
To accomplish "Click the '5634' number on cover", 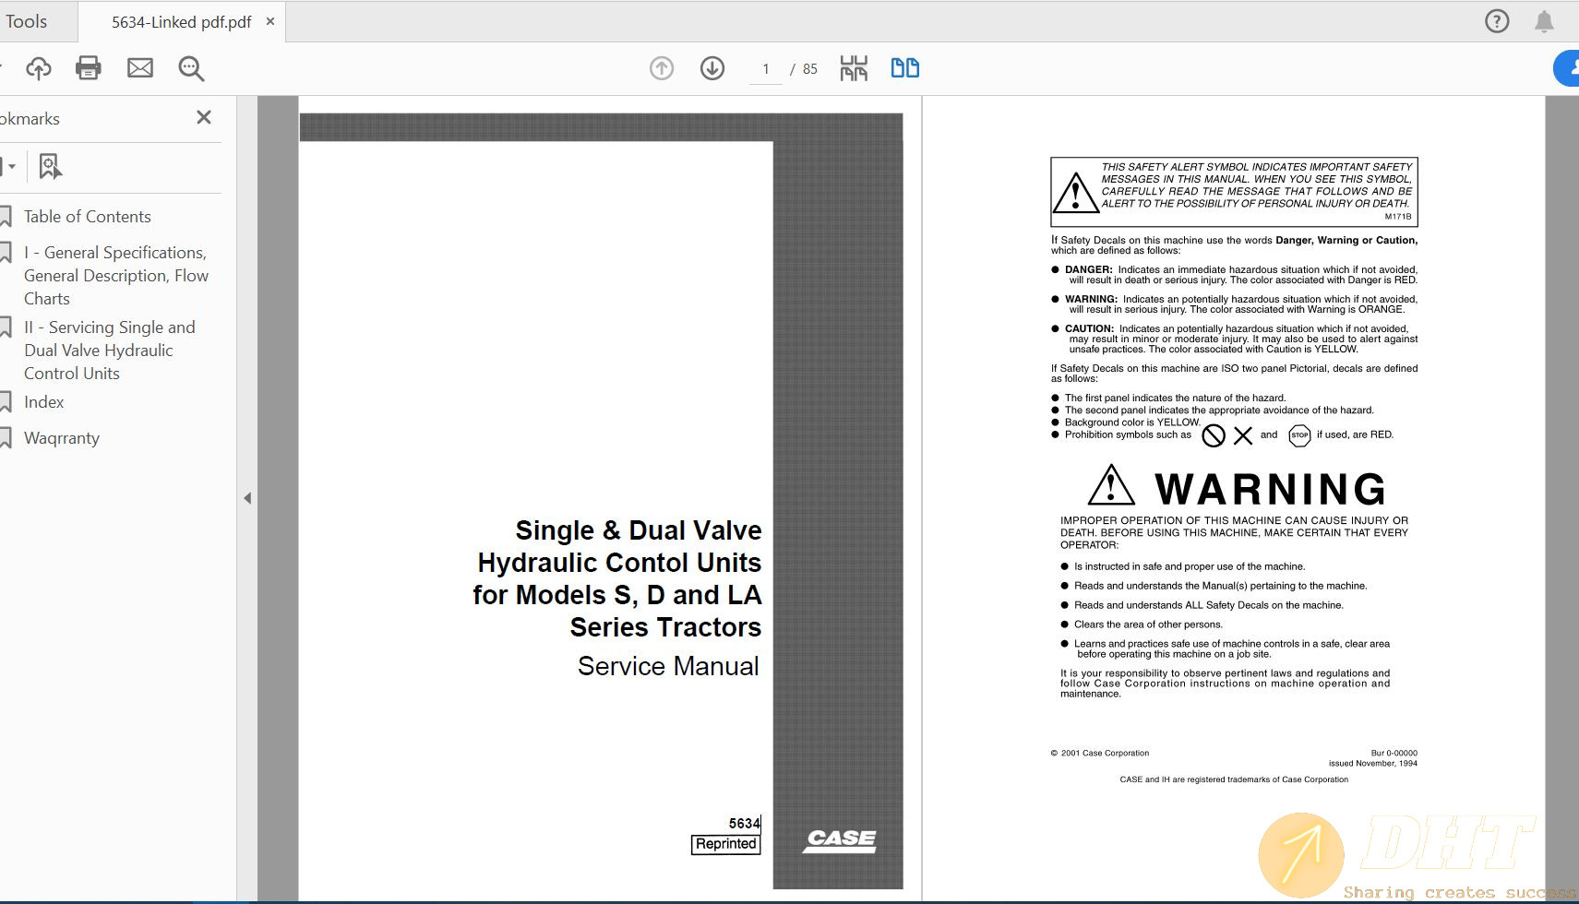I will [x=744, y=824].
